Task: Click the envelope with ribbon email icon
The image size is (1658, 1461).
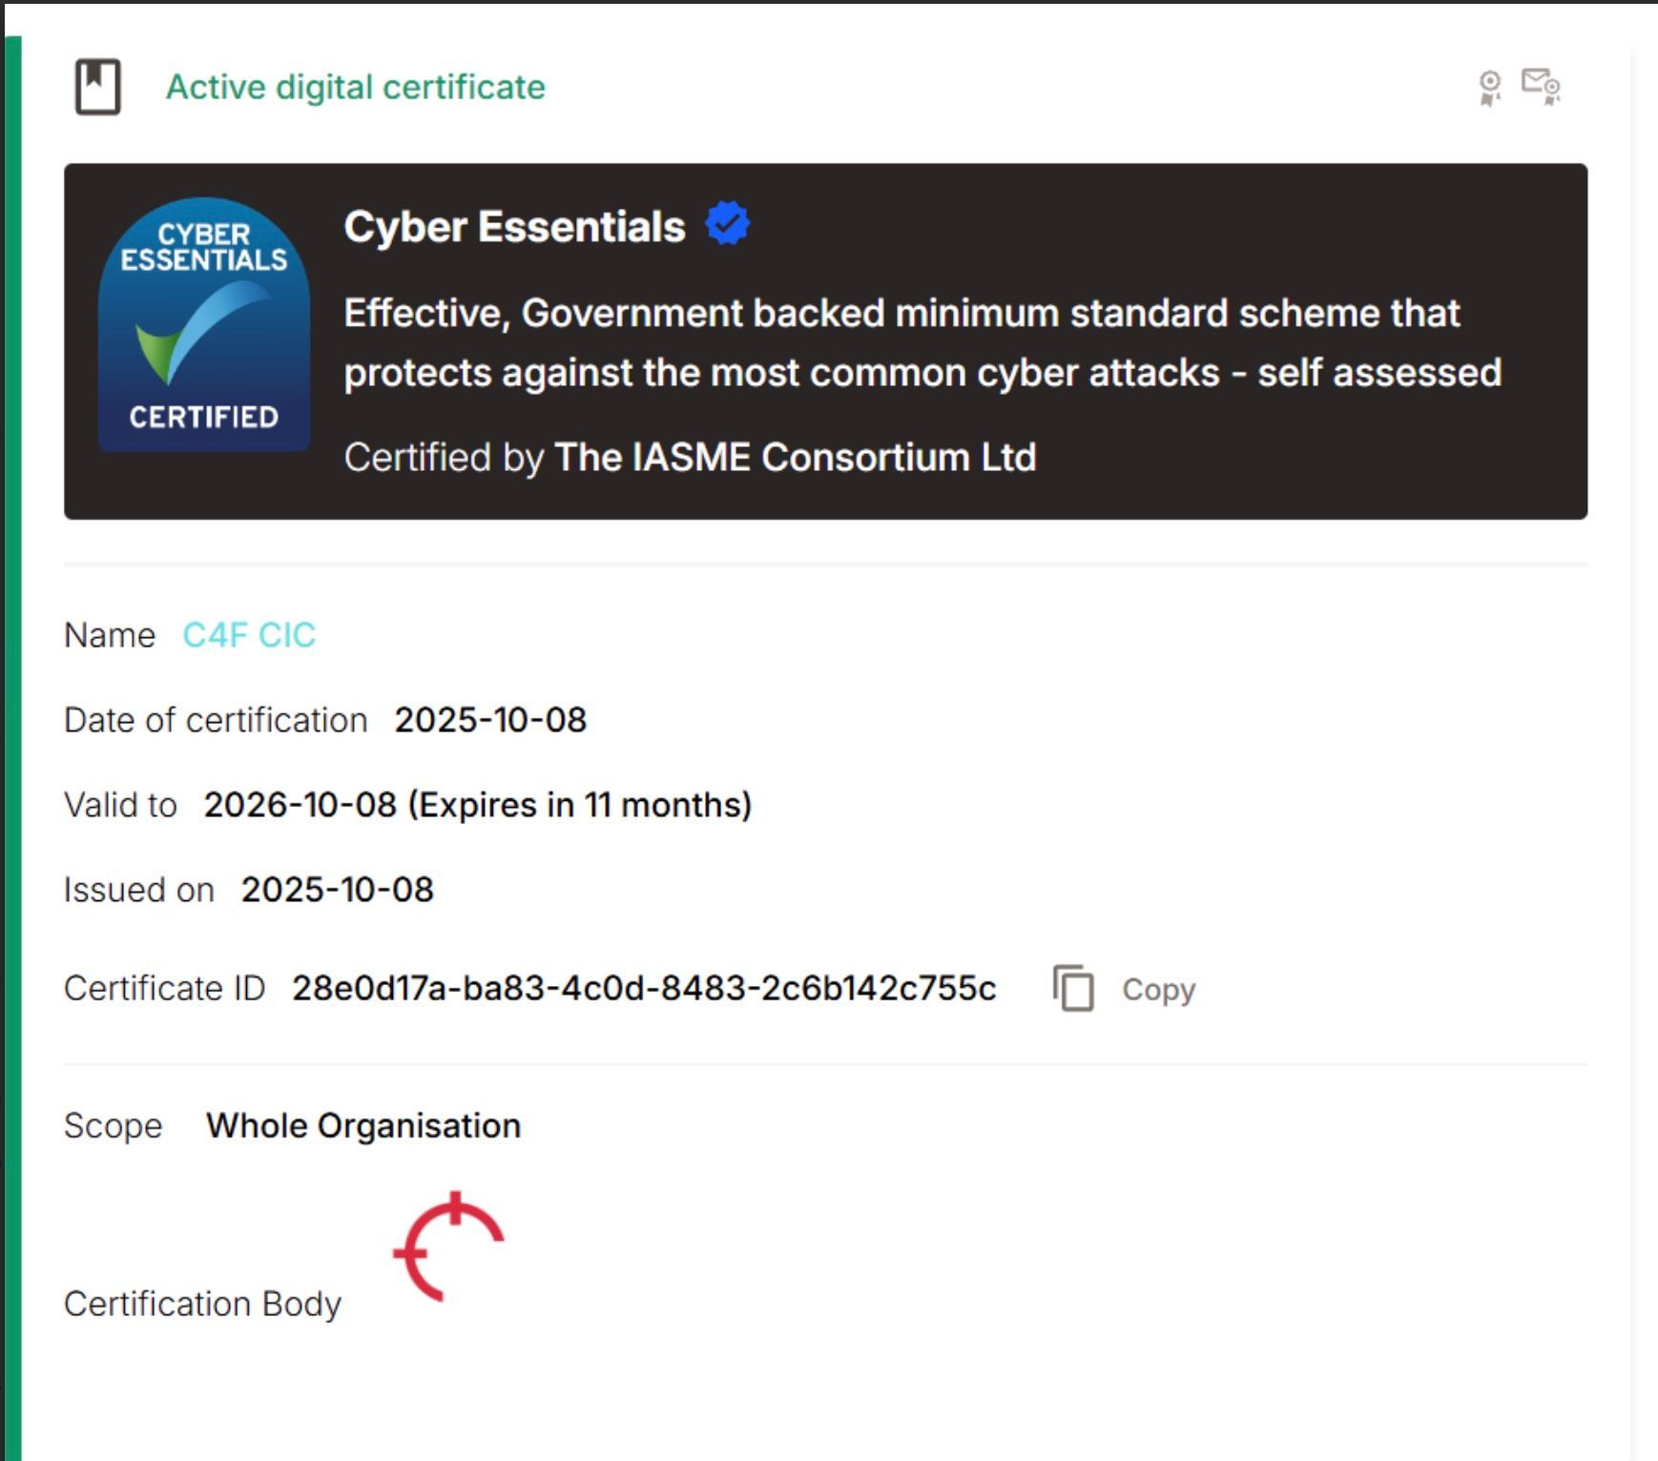Action: pyautogui.click(x=1541, y=86)
